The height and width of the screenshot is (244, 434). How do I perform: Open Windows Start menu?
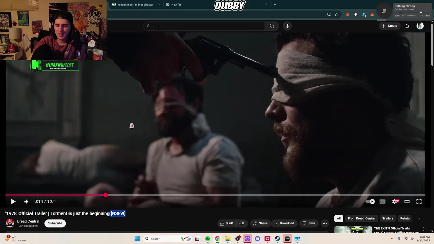point(137,239)
